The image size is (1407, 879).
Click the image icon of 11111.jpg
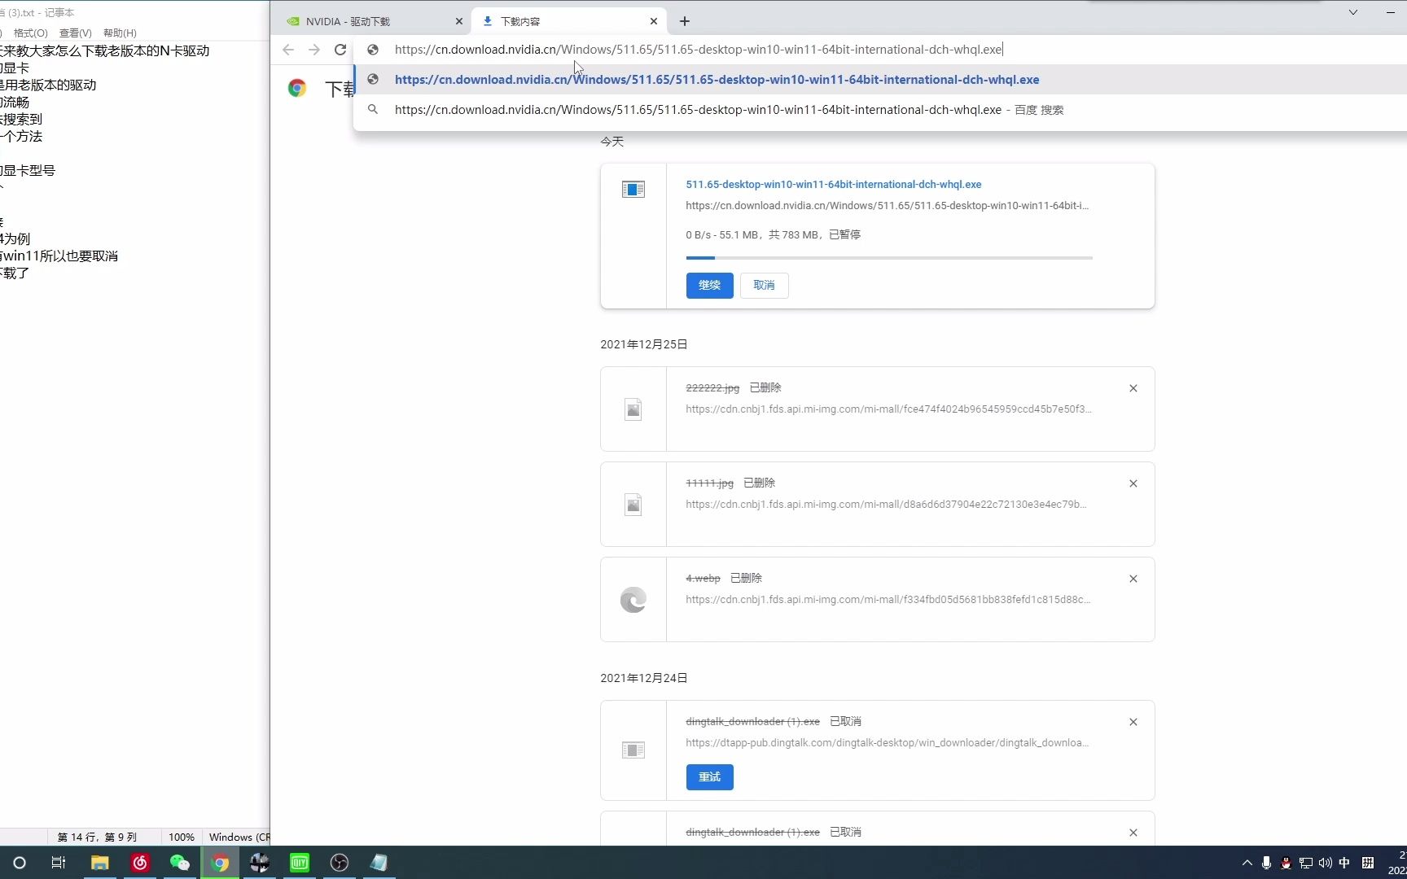coord(633,505)
